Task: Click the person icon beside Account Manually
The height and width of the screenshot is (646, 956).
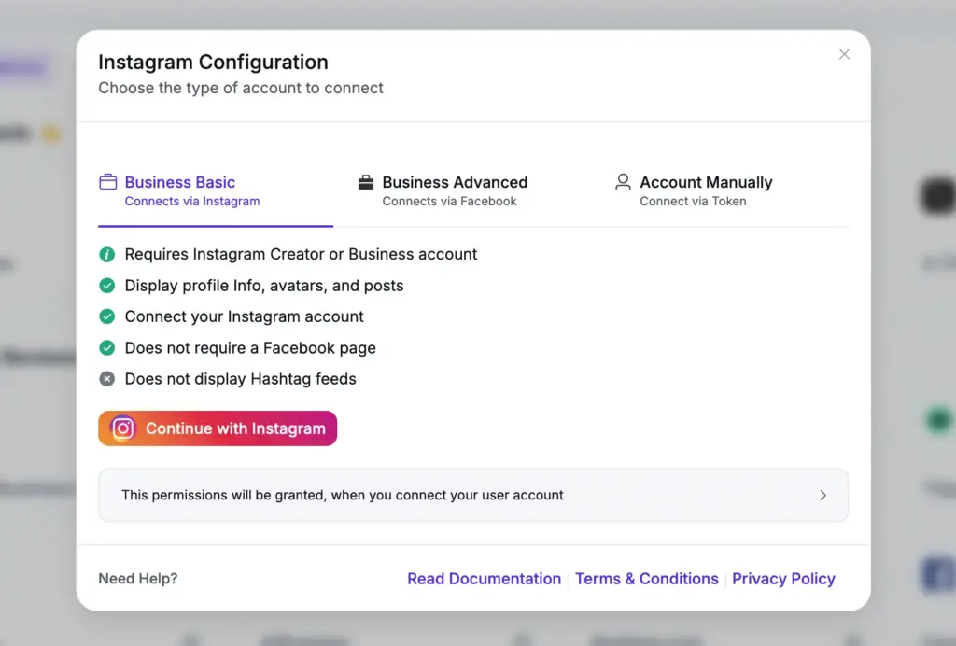Action: pos(623,182)
